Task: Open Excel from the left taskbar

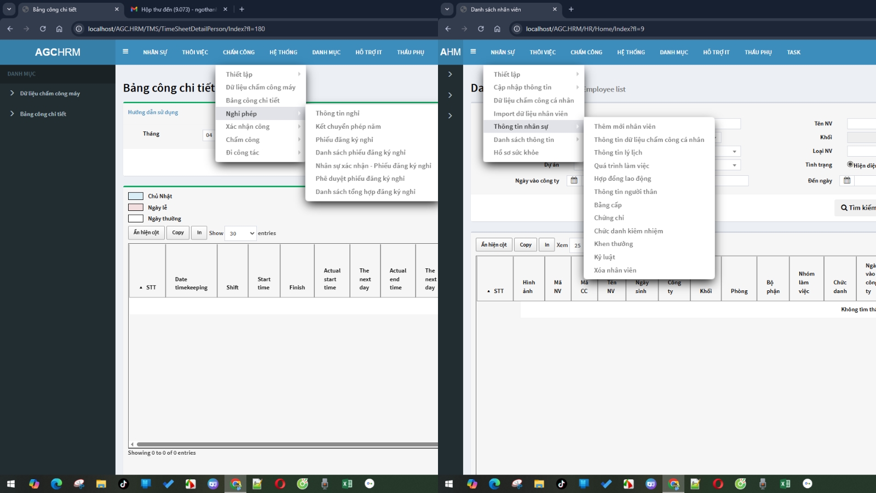Action: coord(347,484)
